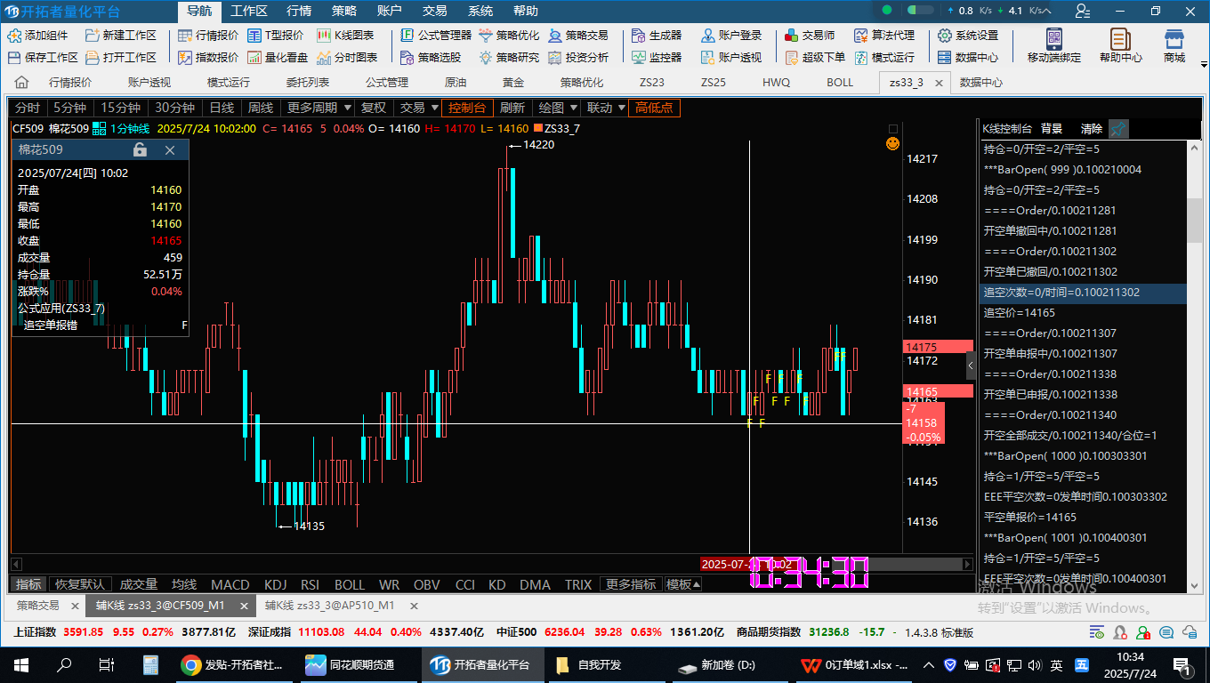The height and width of the screenshot is (683, 1210).
Task: Open 量化看盘 tool
Action: coord(278,57)
